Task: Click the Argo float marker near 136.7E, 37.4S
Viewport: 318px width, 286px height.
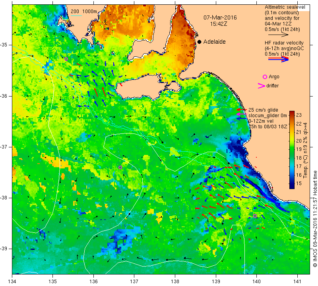Action: pos(120,167)
